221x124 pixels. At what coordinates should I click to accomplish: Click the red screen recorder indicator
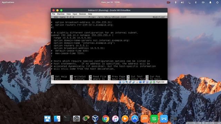click(169, 2)
